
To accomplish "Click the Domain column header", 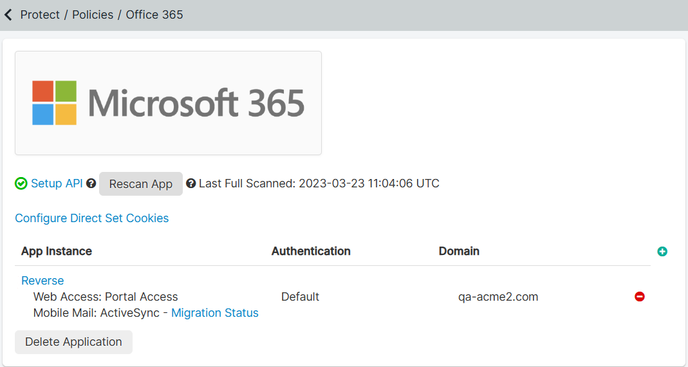I will pyautogui.click(x=459, y=251).
